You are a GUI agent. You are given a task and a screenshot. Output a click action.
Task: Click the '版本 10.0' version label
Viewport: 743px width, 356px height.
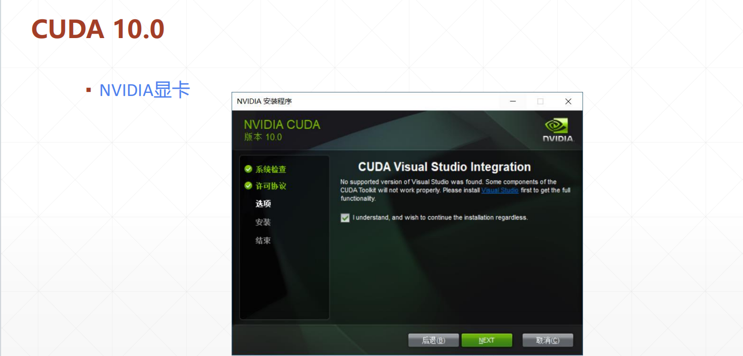[263, 137]
